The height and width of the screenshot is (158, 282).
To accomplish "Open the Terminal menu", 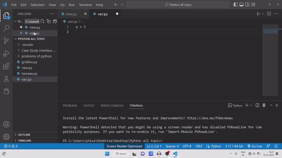I will (85, 5).
